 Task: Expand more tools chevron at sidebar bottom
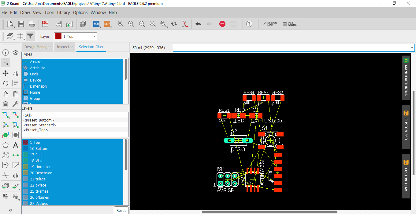tap(10, 210)
